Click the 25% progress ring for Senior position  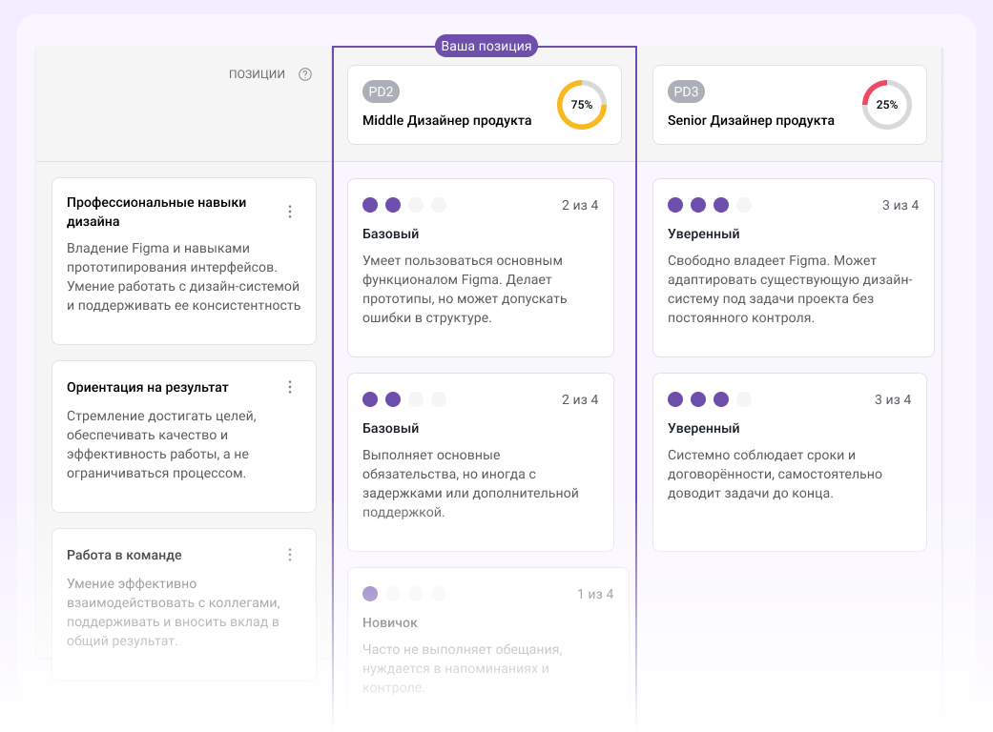pyautogui.click(x=887, y=105)
